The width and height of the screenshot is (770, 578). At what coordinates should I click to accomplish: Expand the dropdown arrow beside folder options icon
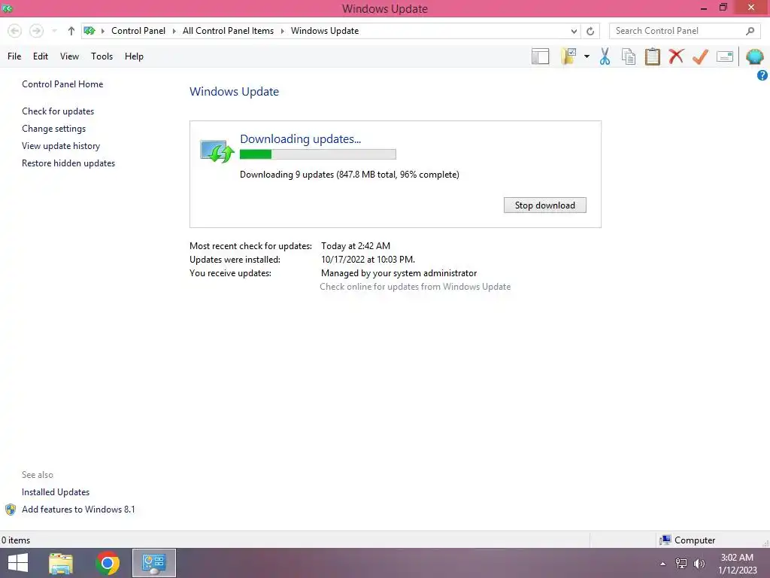point(587,56)
